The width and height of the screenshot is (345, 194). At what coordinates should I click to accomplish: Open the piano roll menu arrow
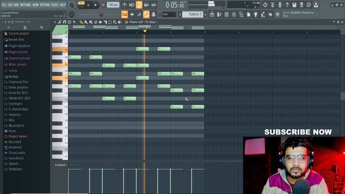55,22
